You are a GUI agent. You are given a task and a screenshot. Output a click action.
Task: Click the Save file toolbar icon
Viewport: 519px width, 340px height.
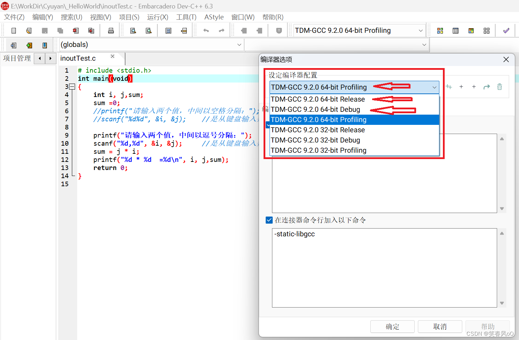click(x=45, y=31)
